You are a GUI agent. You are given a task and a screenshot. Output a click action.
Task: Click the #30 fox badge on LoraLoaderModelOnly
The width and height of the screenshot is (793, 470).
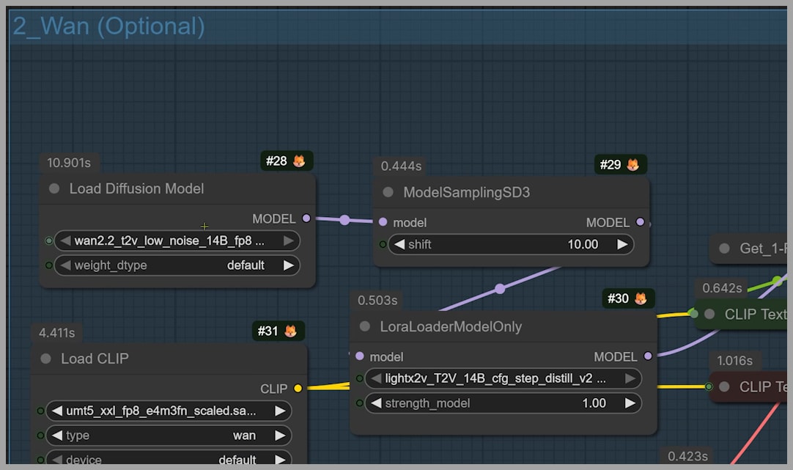628,298
